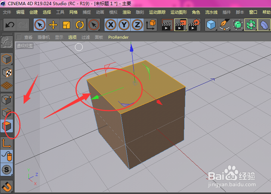The width and height of the screenshot is (271, 194).
Task: Open the 网格 menu
Action: [73, 12]
